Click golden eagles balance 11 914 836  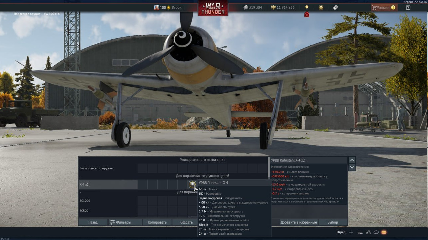[283, 7]
